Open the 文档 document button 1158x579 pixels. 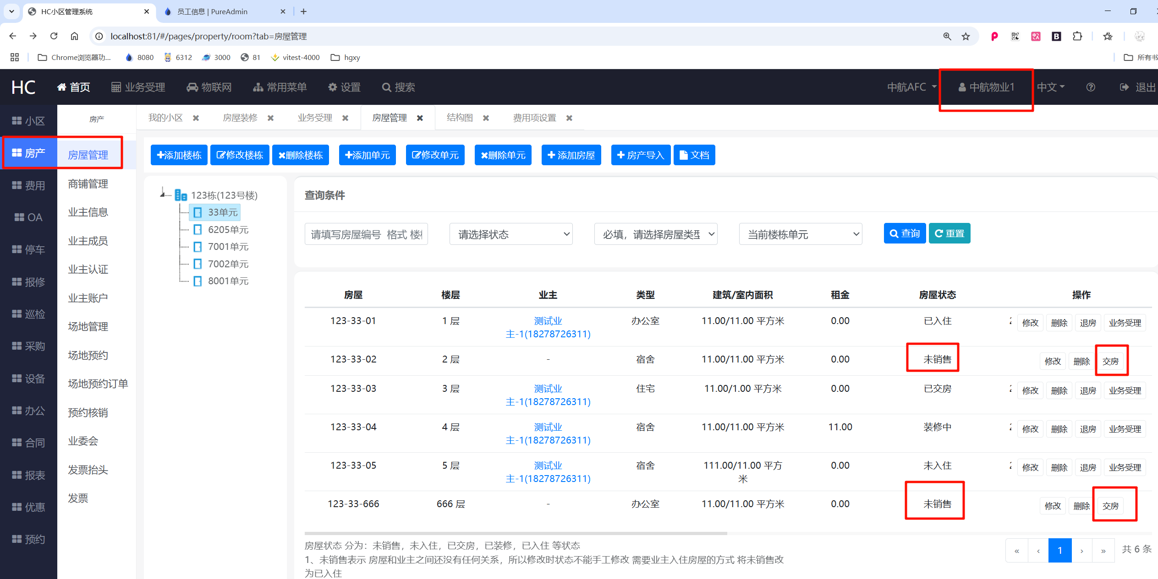click(x=694, y=155)
